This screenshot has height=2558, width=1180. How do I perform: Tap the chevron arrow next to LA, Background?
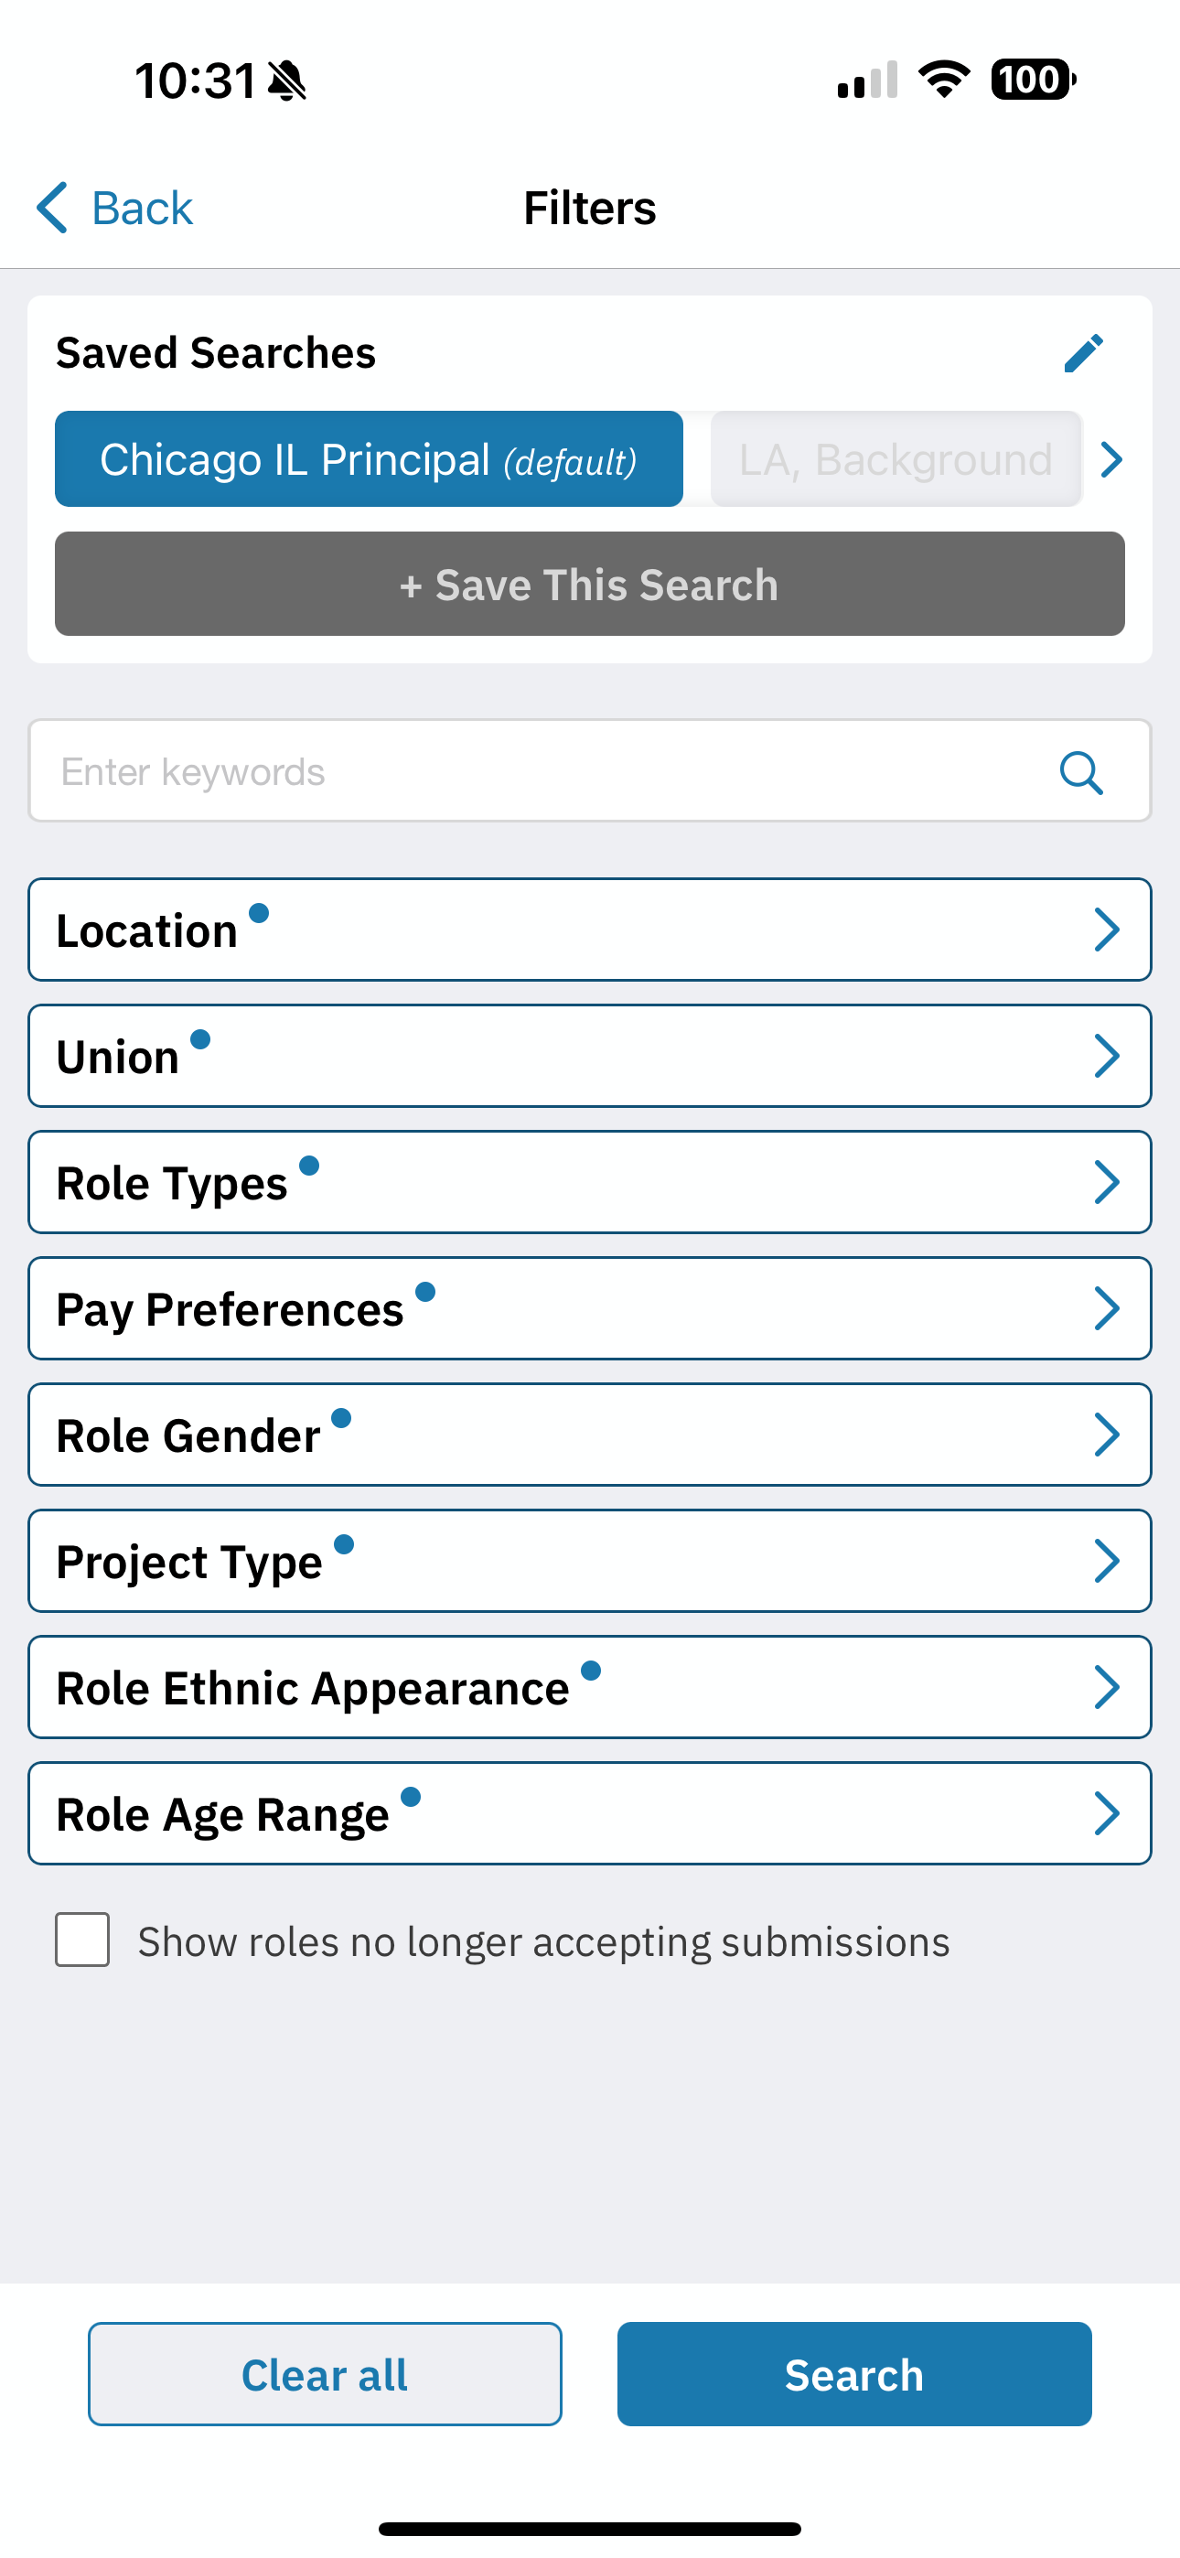[x=1111, y=458]
